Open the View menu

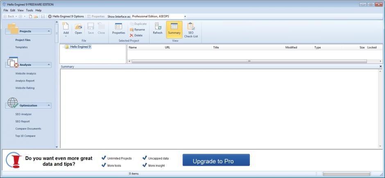(20, 11)
